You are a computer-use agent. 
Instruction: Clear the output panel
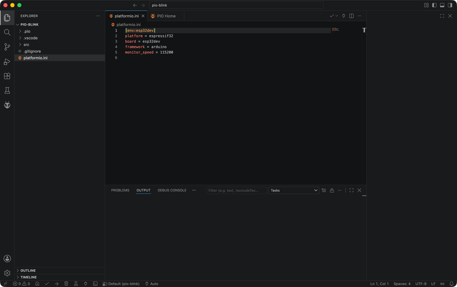click(x=324, y=190)
